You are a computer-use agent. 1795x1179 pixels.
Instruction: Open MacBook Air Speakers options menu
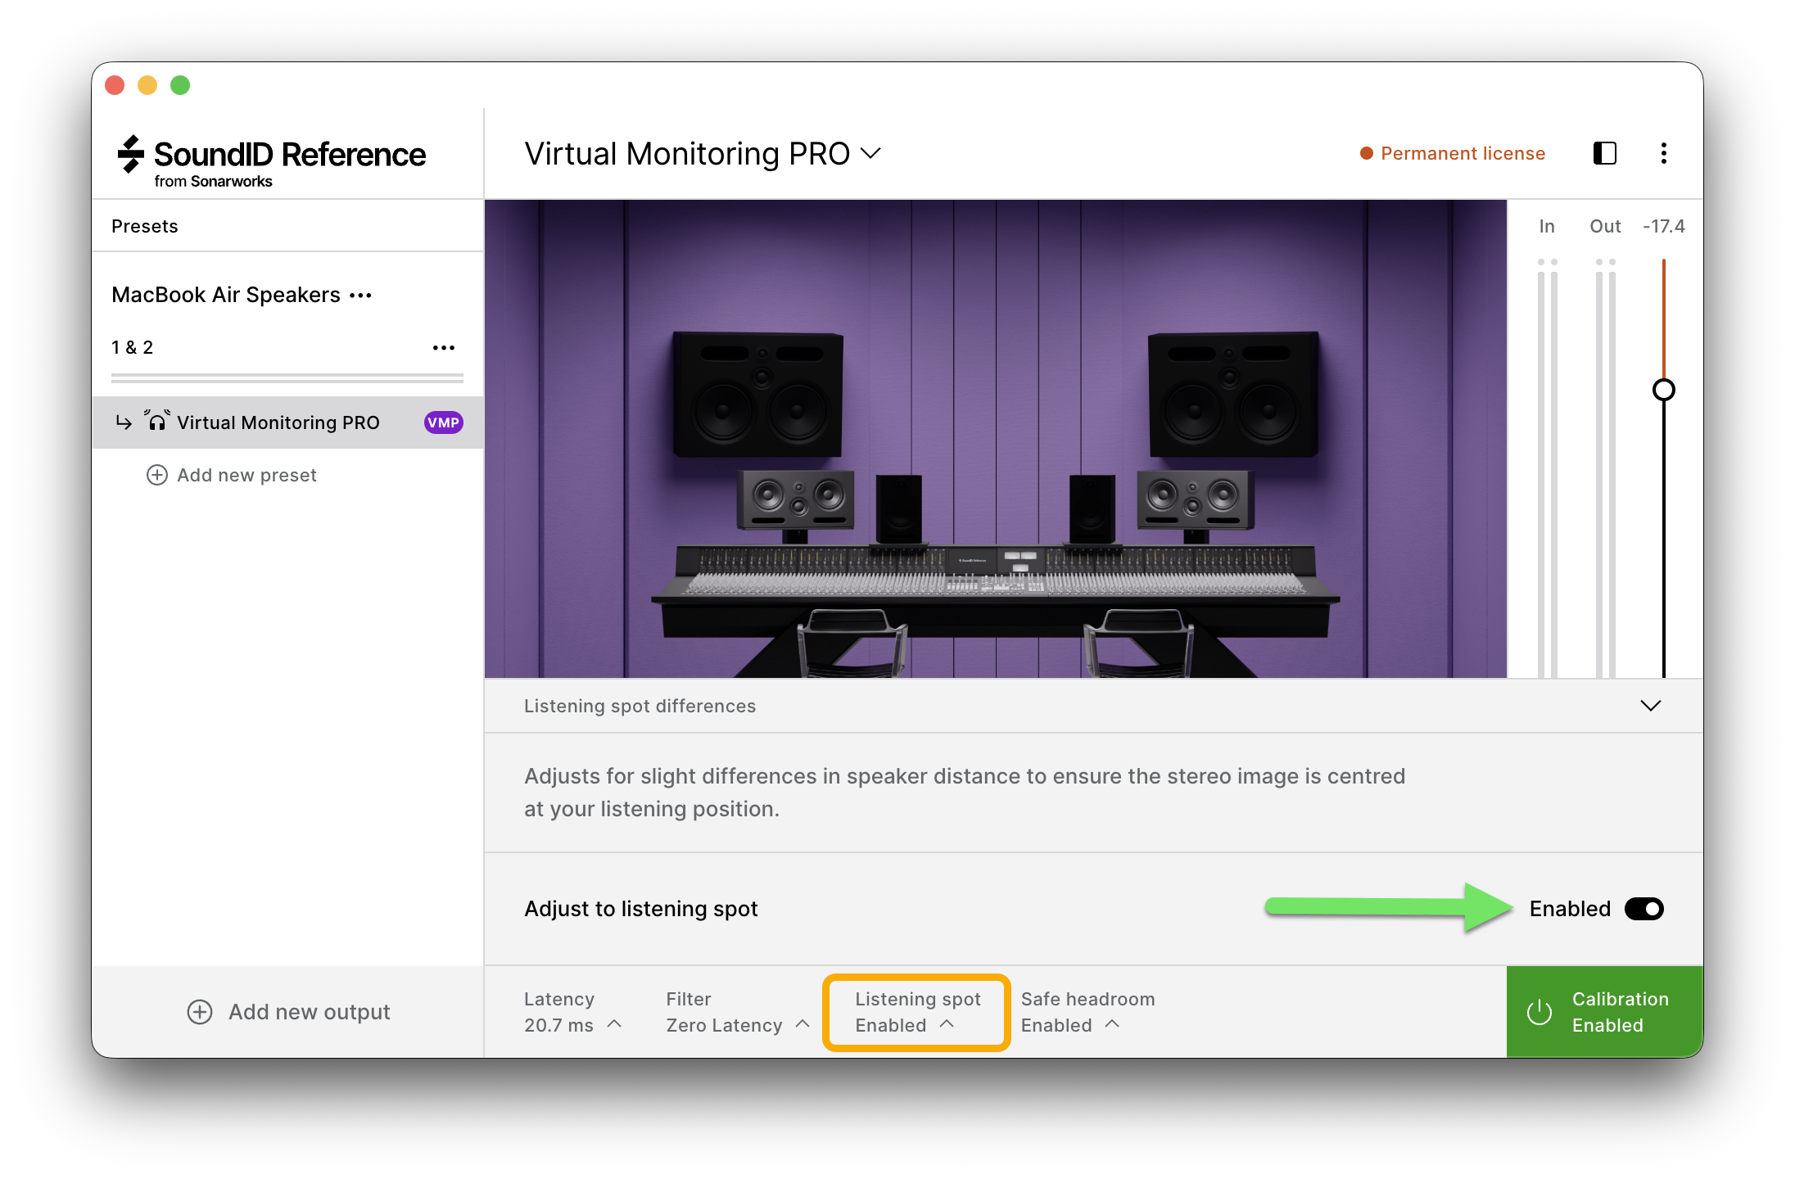tap(360, 296)
